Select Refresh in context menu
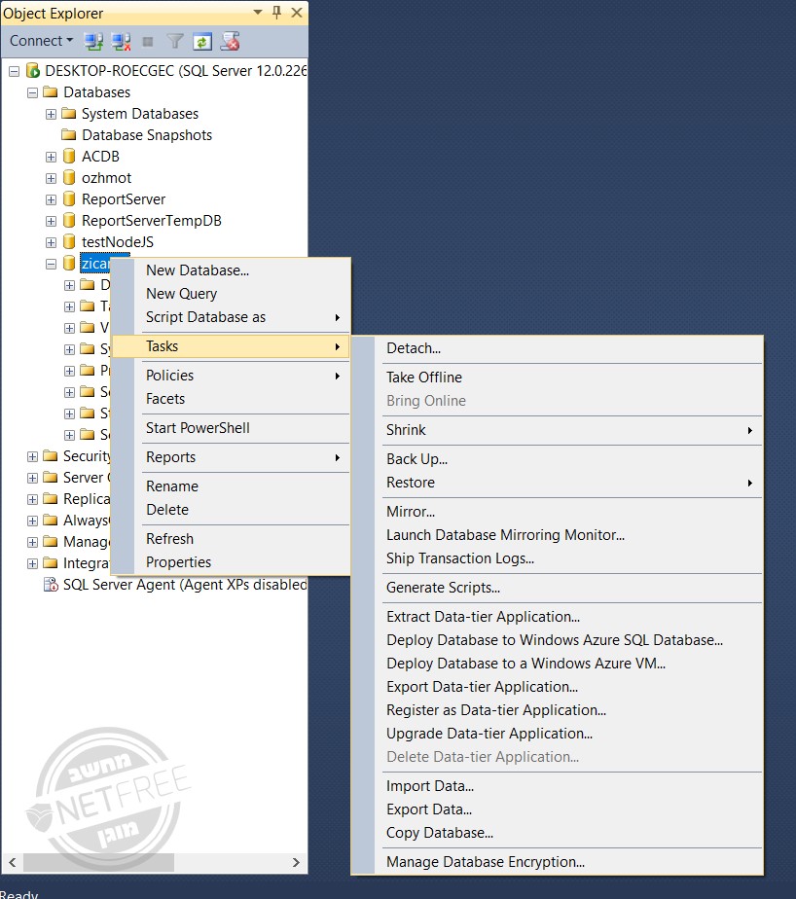Image resolution: width=796 pixels, height=899 pixels. [231, 539]
